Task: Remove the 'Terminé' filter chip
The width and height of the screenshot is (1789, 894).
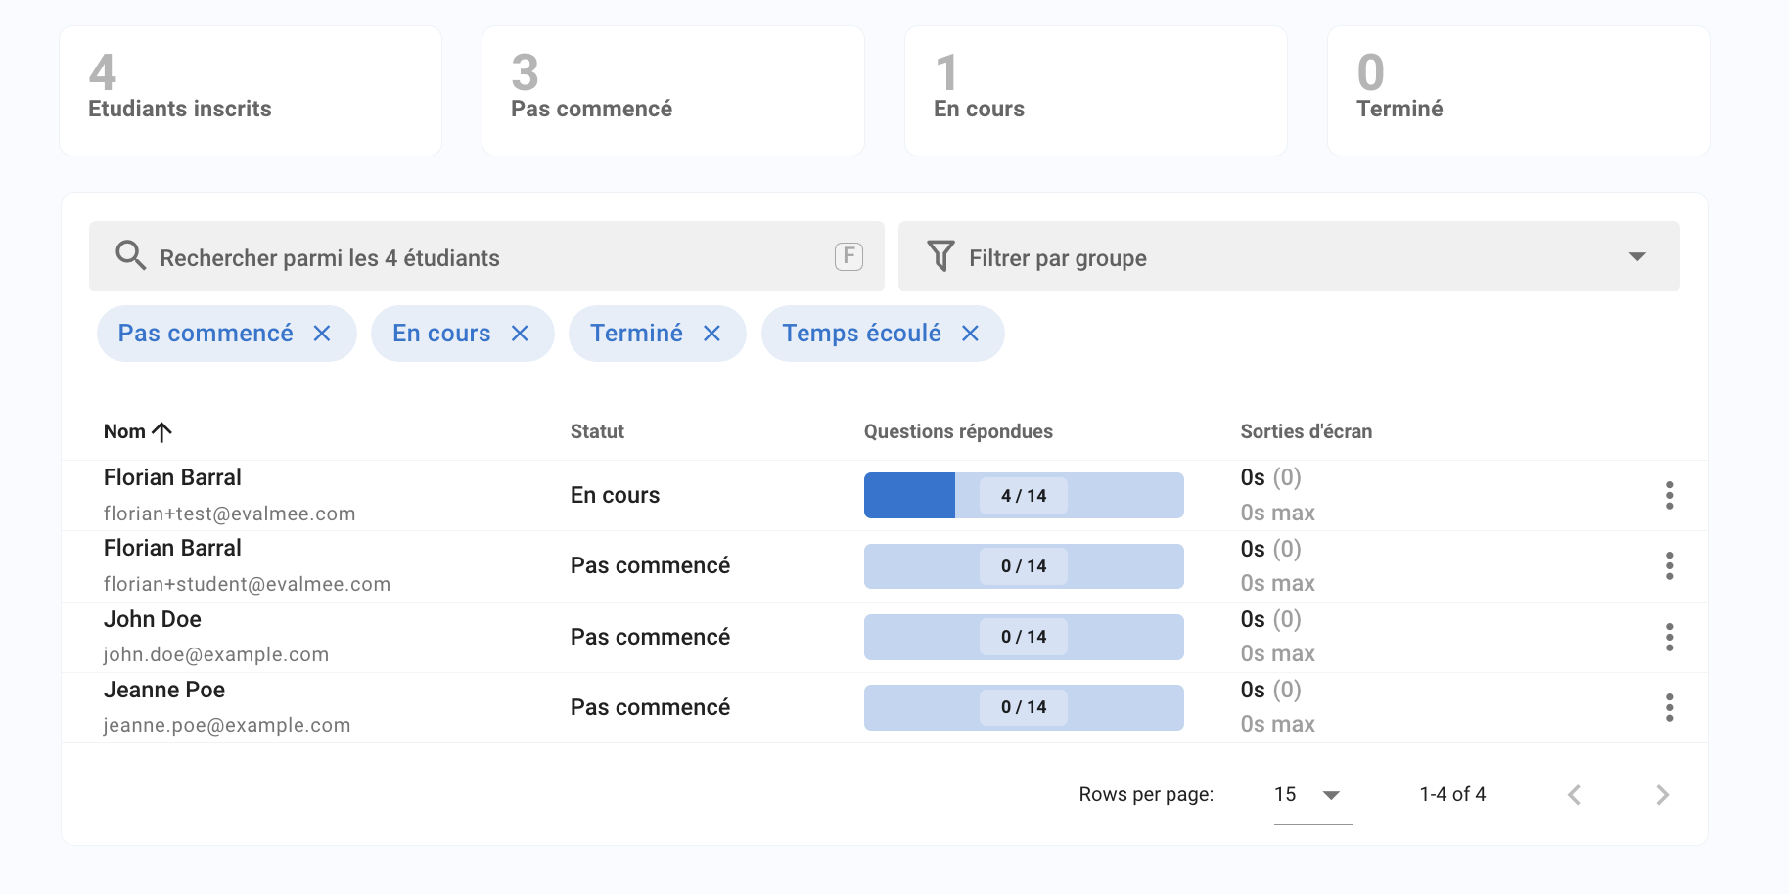Action: click(x=711, y=334)
